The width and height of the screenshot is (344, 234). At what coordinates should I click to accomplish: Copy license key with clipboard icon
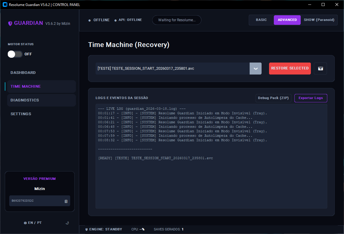point(66,201)
